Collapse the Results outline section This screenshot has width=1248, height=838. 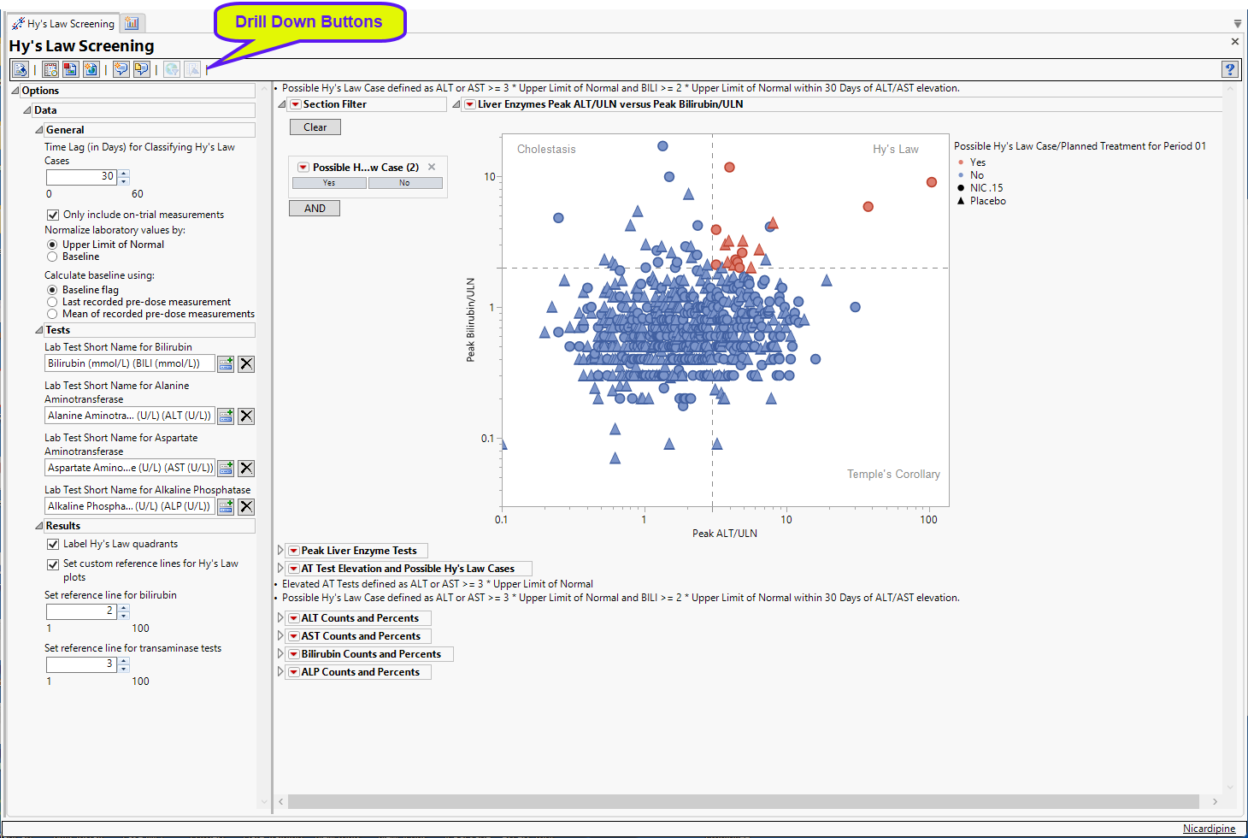click(x=39, y=526)
